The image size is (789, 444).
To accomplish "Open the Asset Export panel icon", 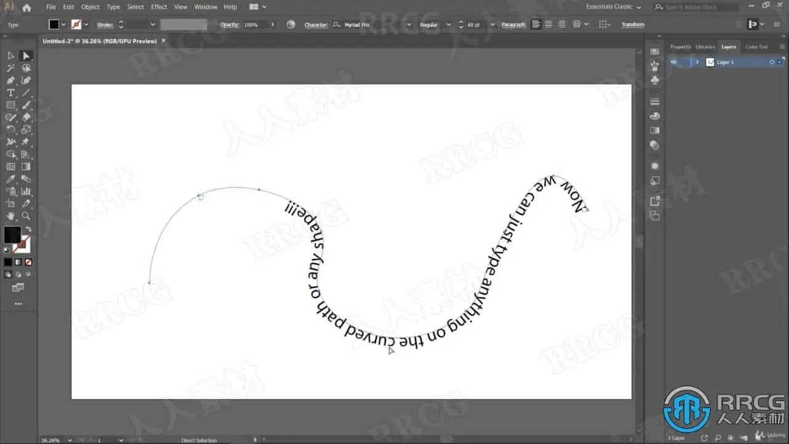I will 655,201.
